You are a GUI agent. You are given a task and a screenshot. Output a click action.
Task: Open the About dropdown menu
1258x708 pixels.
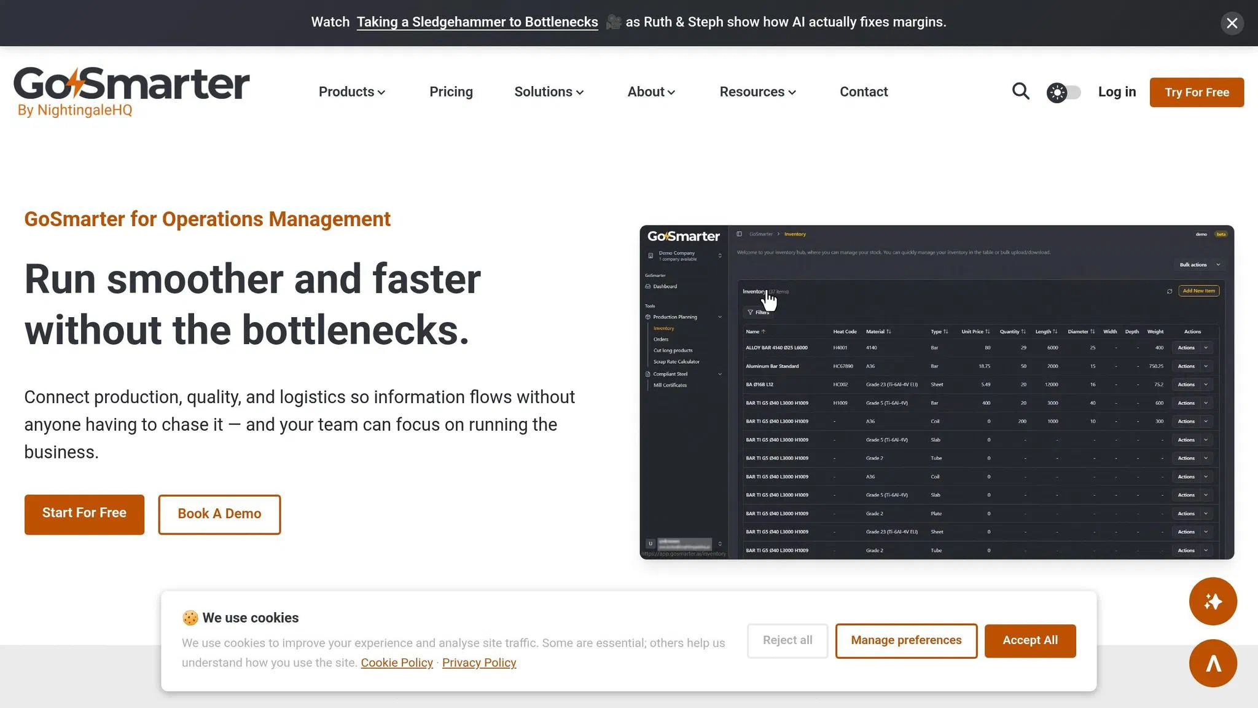651,92
